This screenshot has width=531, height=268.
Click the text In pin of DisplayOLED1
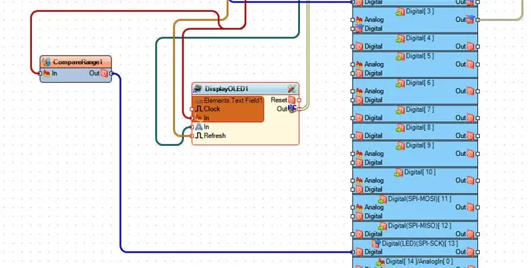192,127
